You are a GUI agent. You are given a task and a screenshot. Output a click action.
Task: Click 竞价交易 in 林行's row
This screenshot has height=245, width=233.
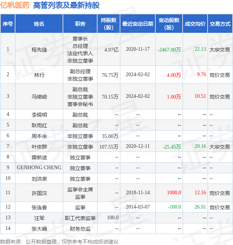(219, 75)
